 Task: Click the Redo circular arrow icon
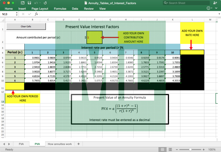(x=45, y=3)
